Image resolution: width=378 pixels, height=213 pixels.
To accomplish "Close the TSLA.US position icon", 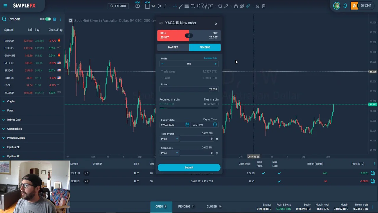I will pos(373,173).
